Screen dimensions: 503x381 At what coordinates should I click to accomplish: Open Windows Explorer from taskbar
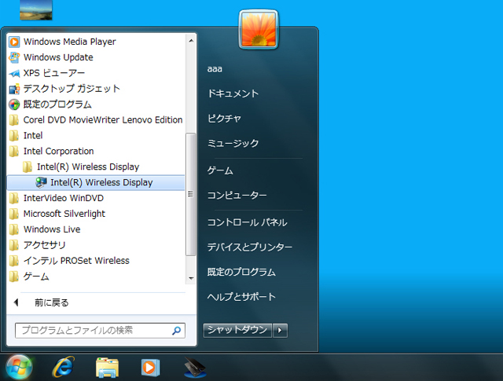[x=107, y=368]
